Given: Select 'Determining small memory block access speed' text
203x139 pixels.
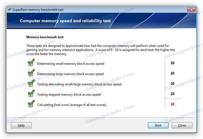Looking at the screenshot, I should pos(71,64).
